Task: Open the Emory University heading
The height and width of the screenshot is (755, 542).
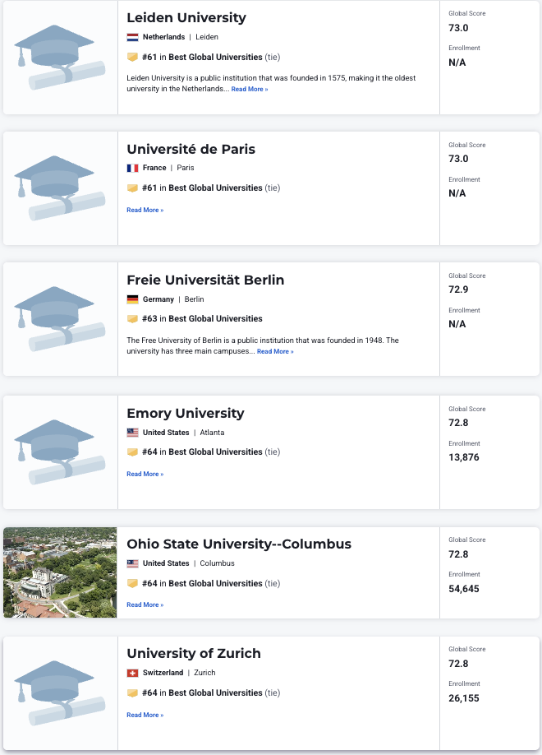Action: tap(186, 413)
